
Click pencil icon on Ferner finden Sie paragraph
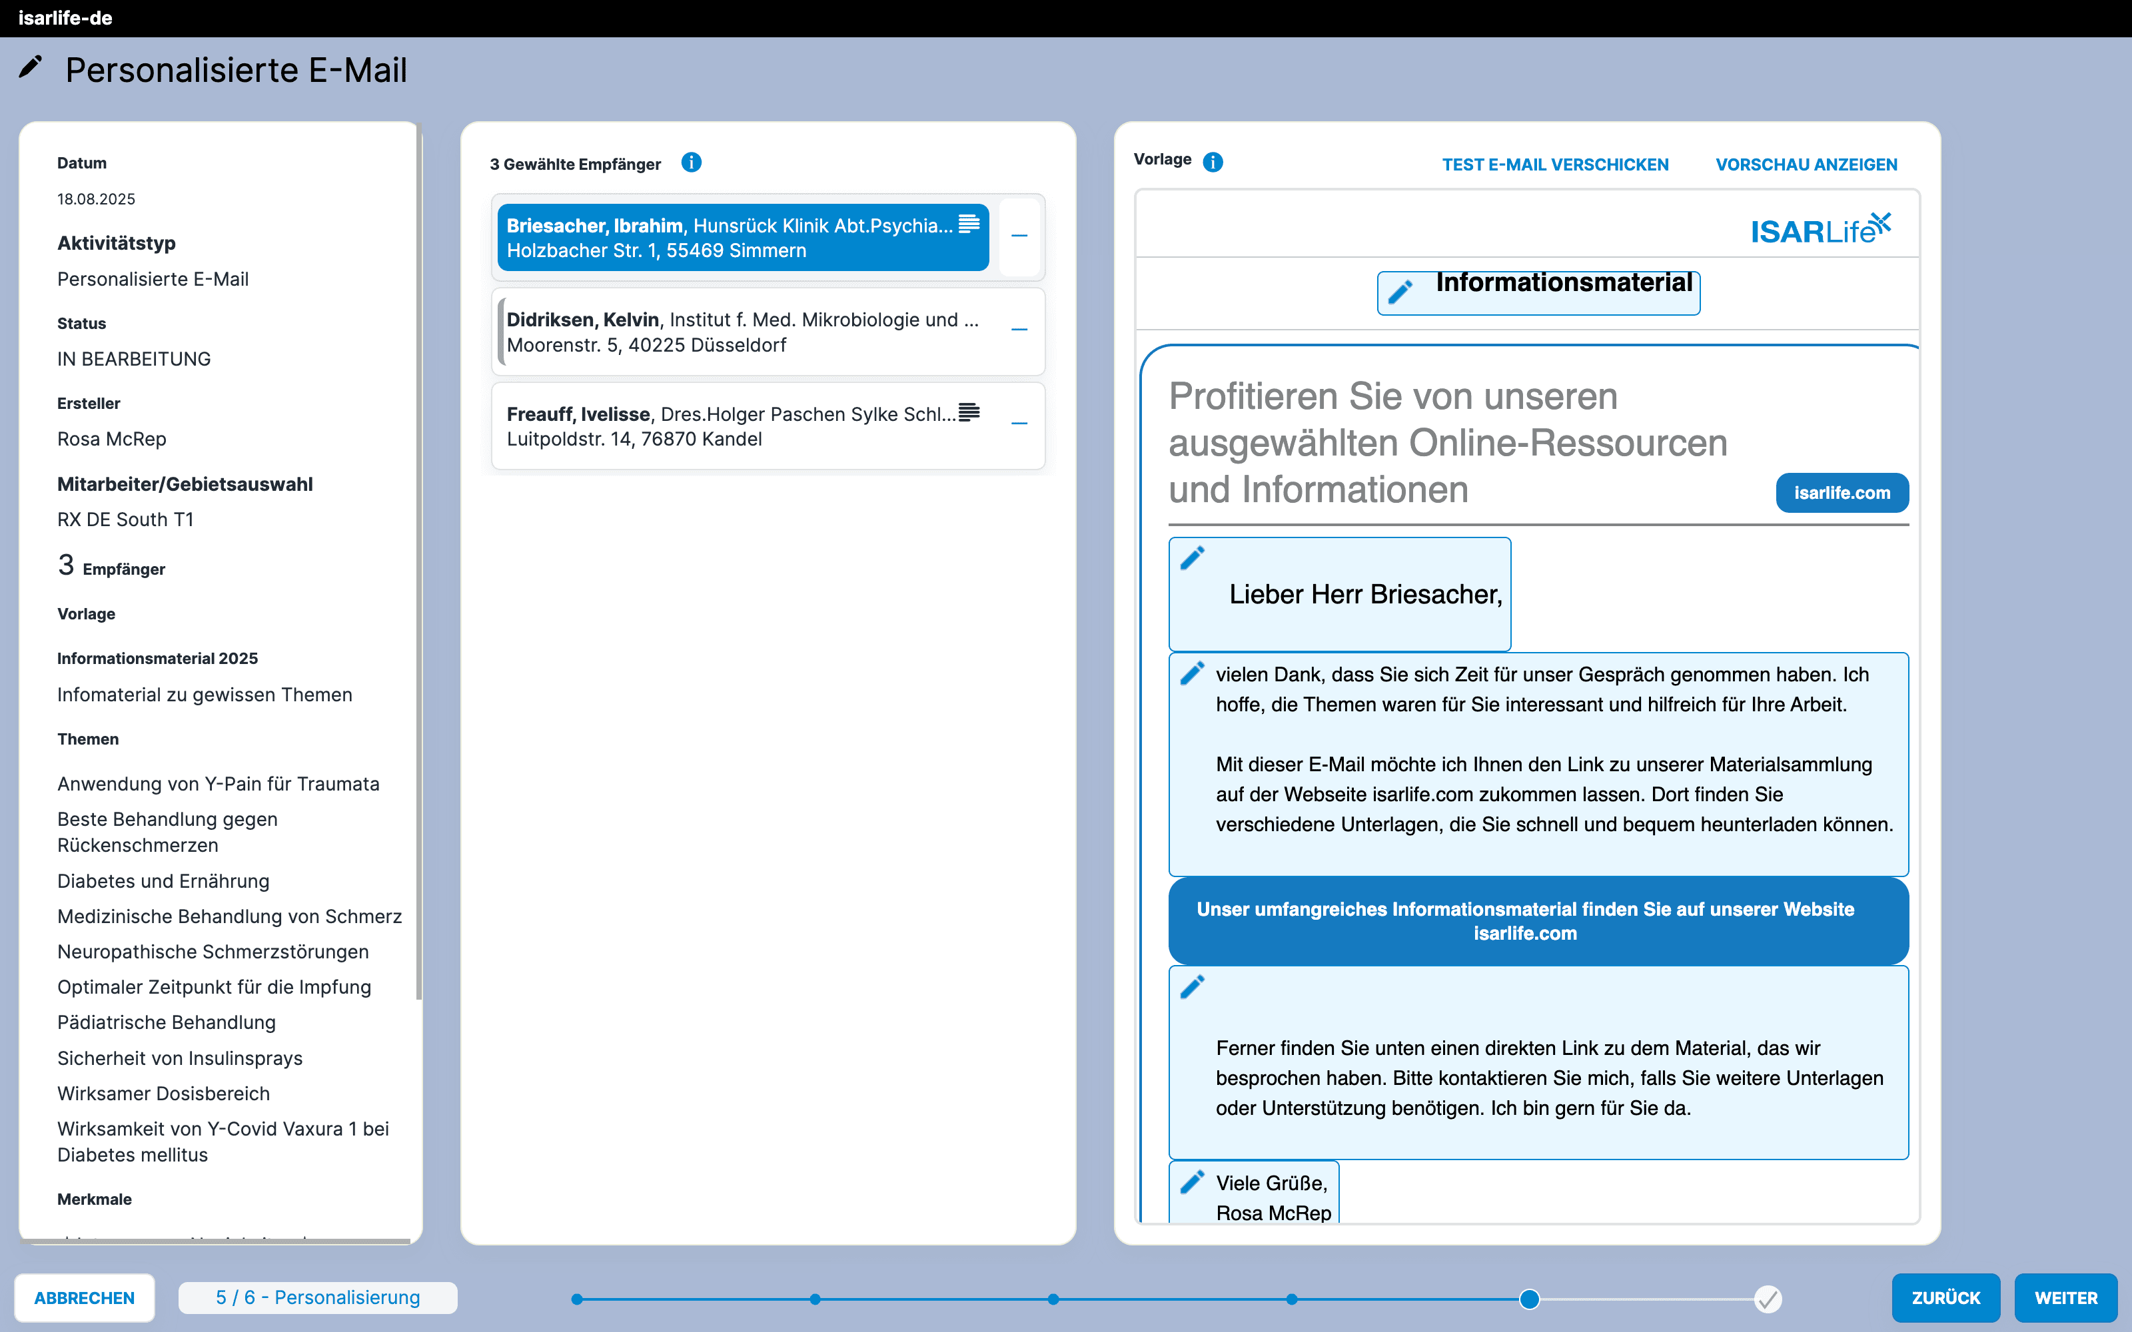(x=1192, y=986)
